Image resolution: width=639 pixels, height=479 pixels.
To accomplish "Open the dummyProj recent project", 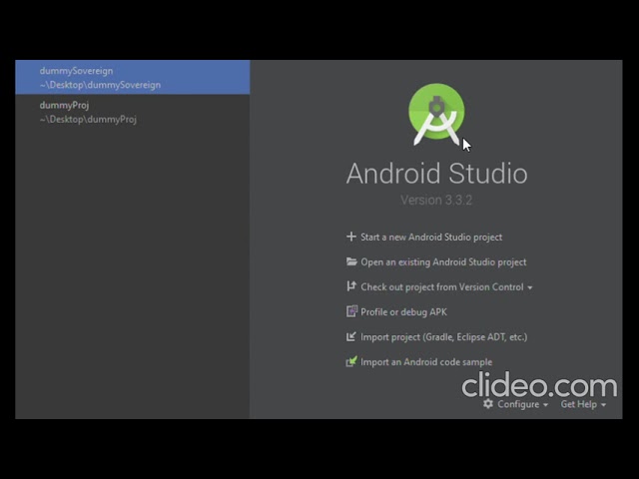I will tap(133, 112).
